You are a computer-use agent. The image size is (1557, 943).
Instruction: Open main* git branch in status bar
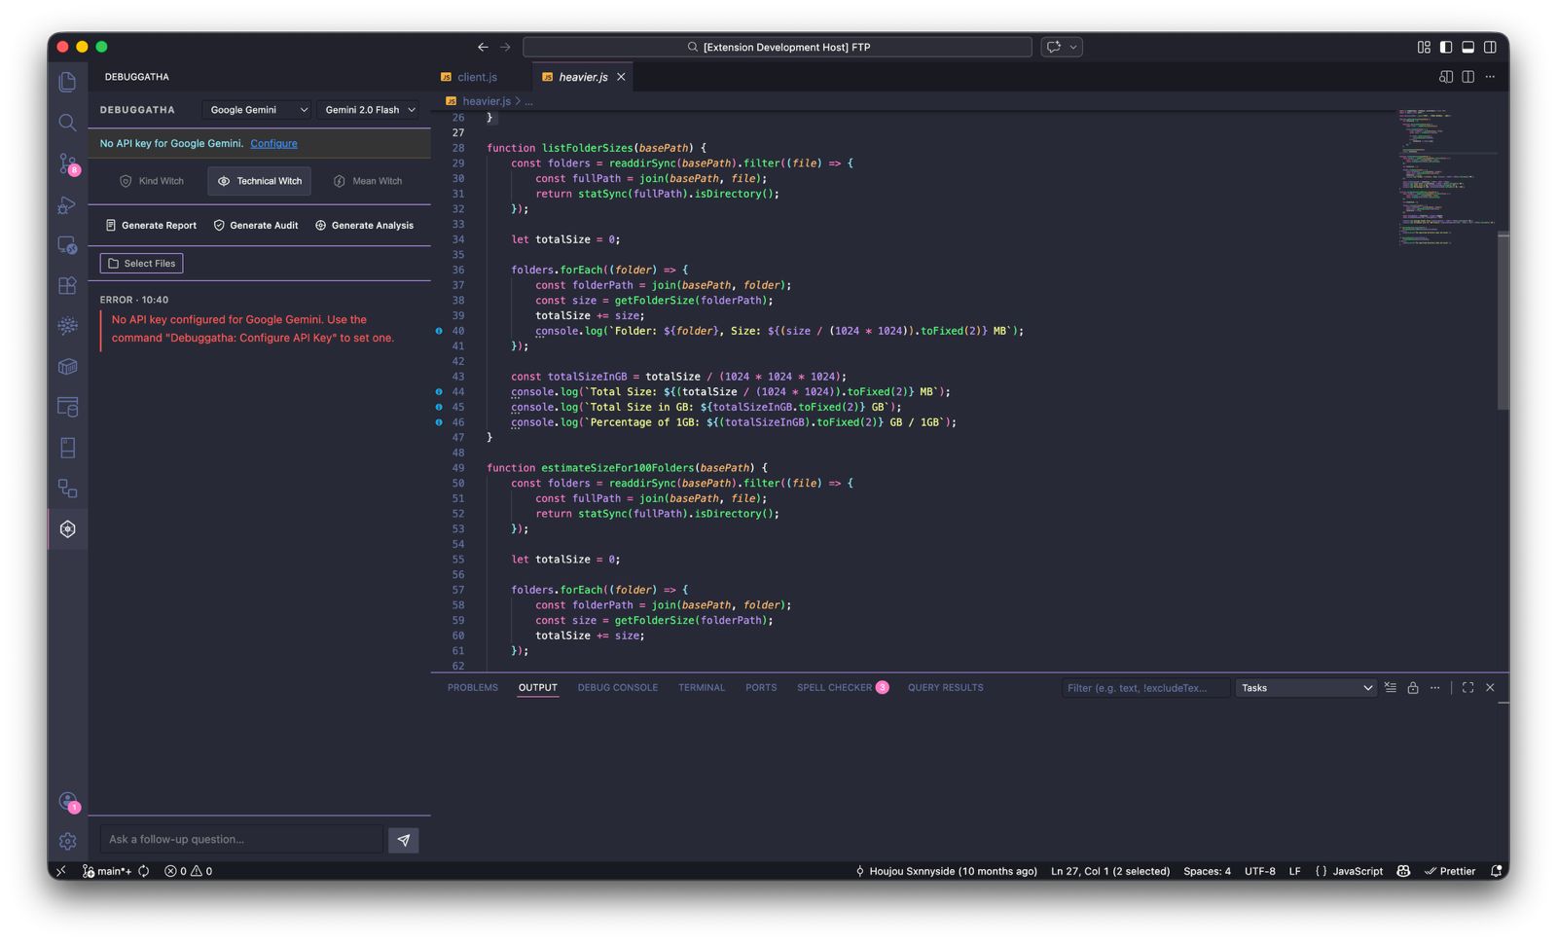(107, 871)
